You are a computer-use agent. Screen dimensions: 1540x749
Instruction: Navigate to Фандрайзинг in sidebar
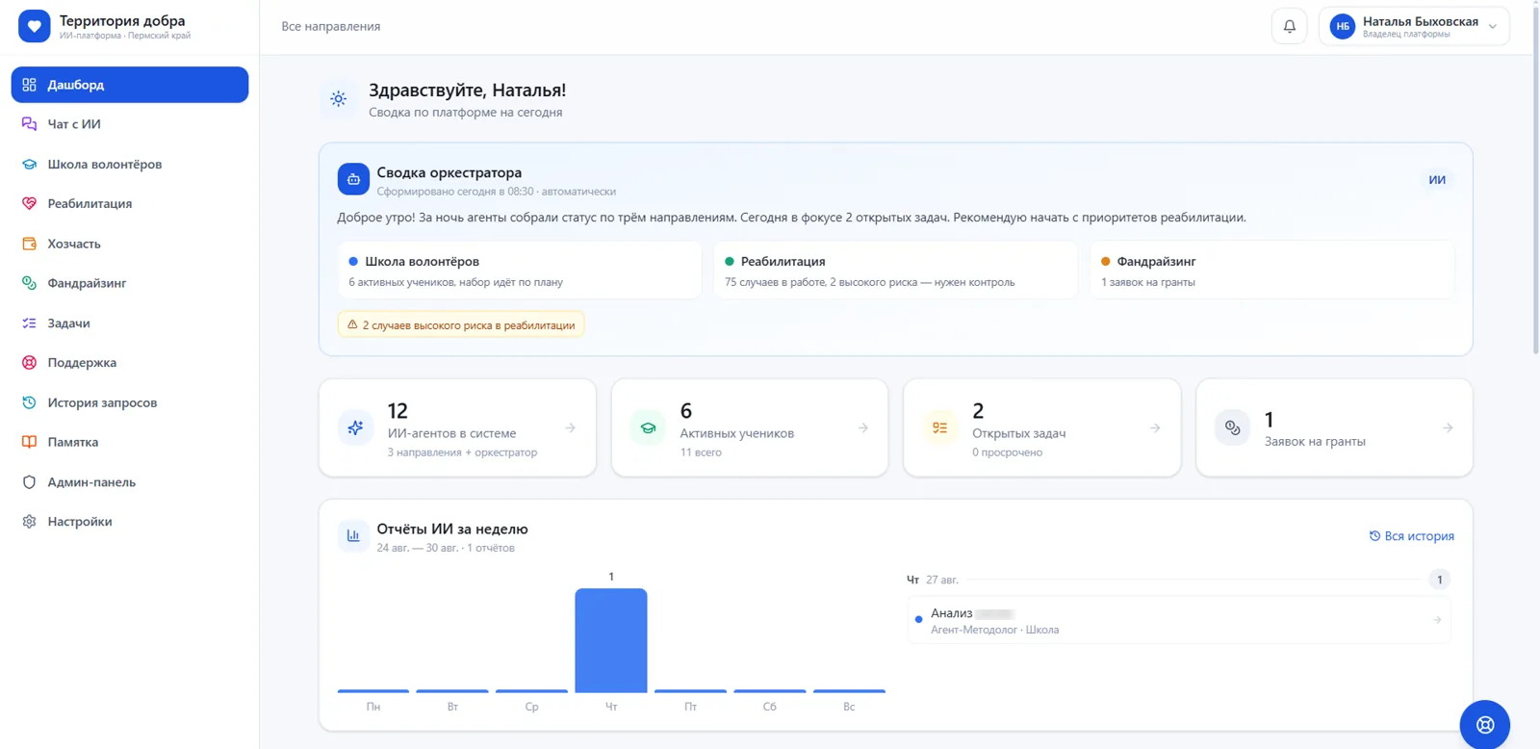[129, 283]
